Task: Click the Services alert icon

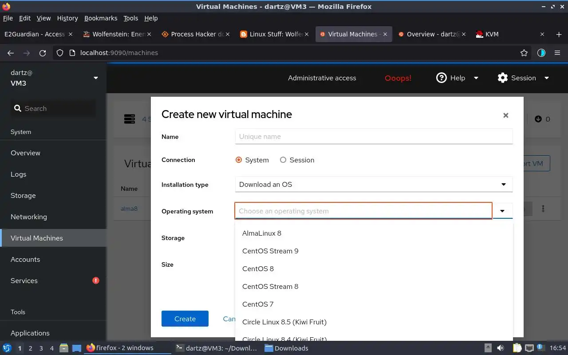Action: coord(95,280)
